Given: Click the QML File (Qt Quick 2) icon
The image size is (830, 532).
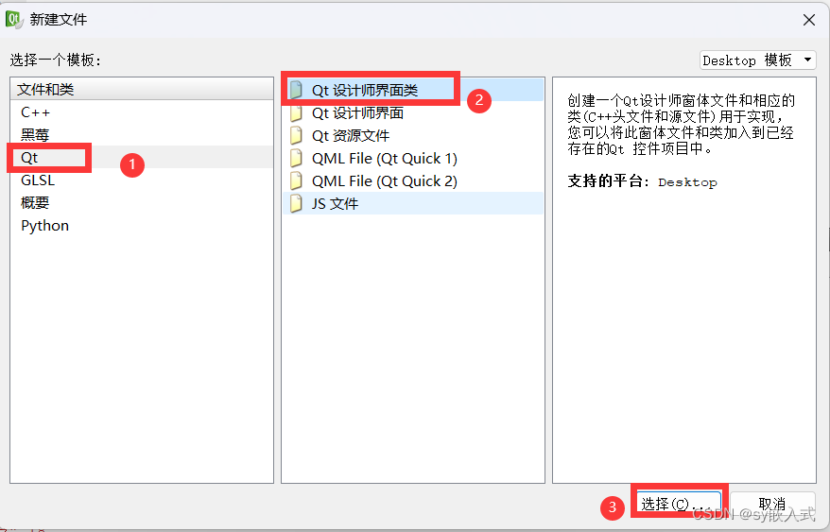Looking at the screenshot, I should [x=297, y=181].
